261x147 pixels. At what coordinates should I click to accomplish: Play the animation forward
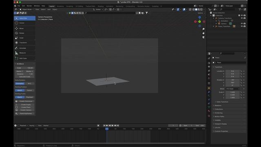coord(113,125)
